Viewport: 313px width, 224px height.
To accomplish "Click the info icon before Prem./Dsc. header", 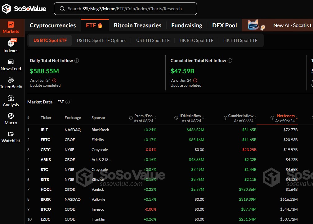I will 131,118.
